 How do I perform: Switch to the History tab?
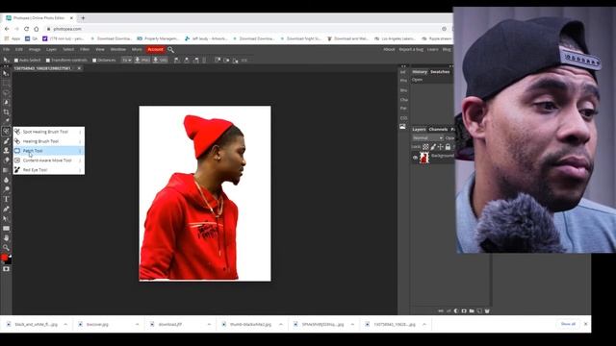click(420, 72)
